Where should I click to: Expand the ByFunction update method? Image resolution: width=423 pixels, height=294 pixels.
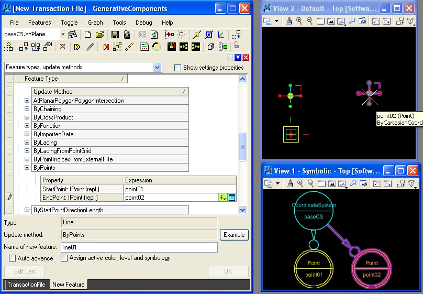pyautogui.click(x=27, y=126)
